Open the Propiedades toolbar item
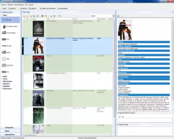This screenshot has height=139, width=174. (63, 8)
